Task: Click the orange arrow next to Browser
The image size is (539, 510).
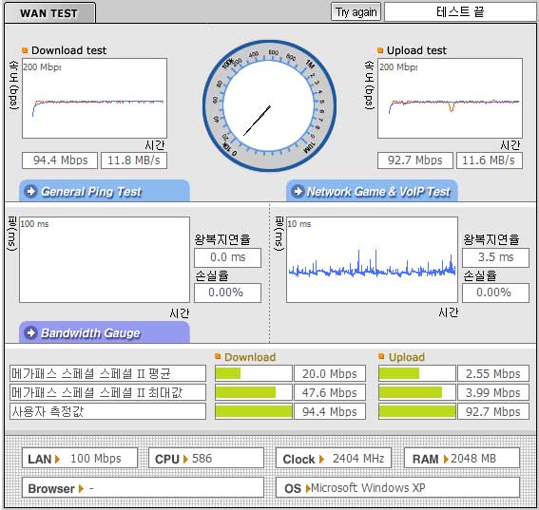Action: point(81,489)
